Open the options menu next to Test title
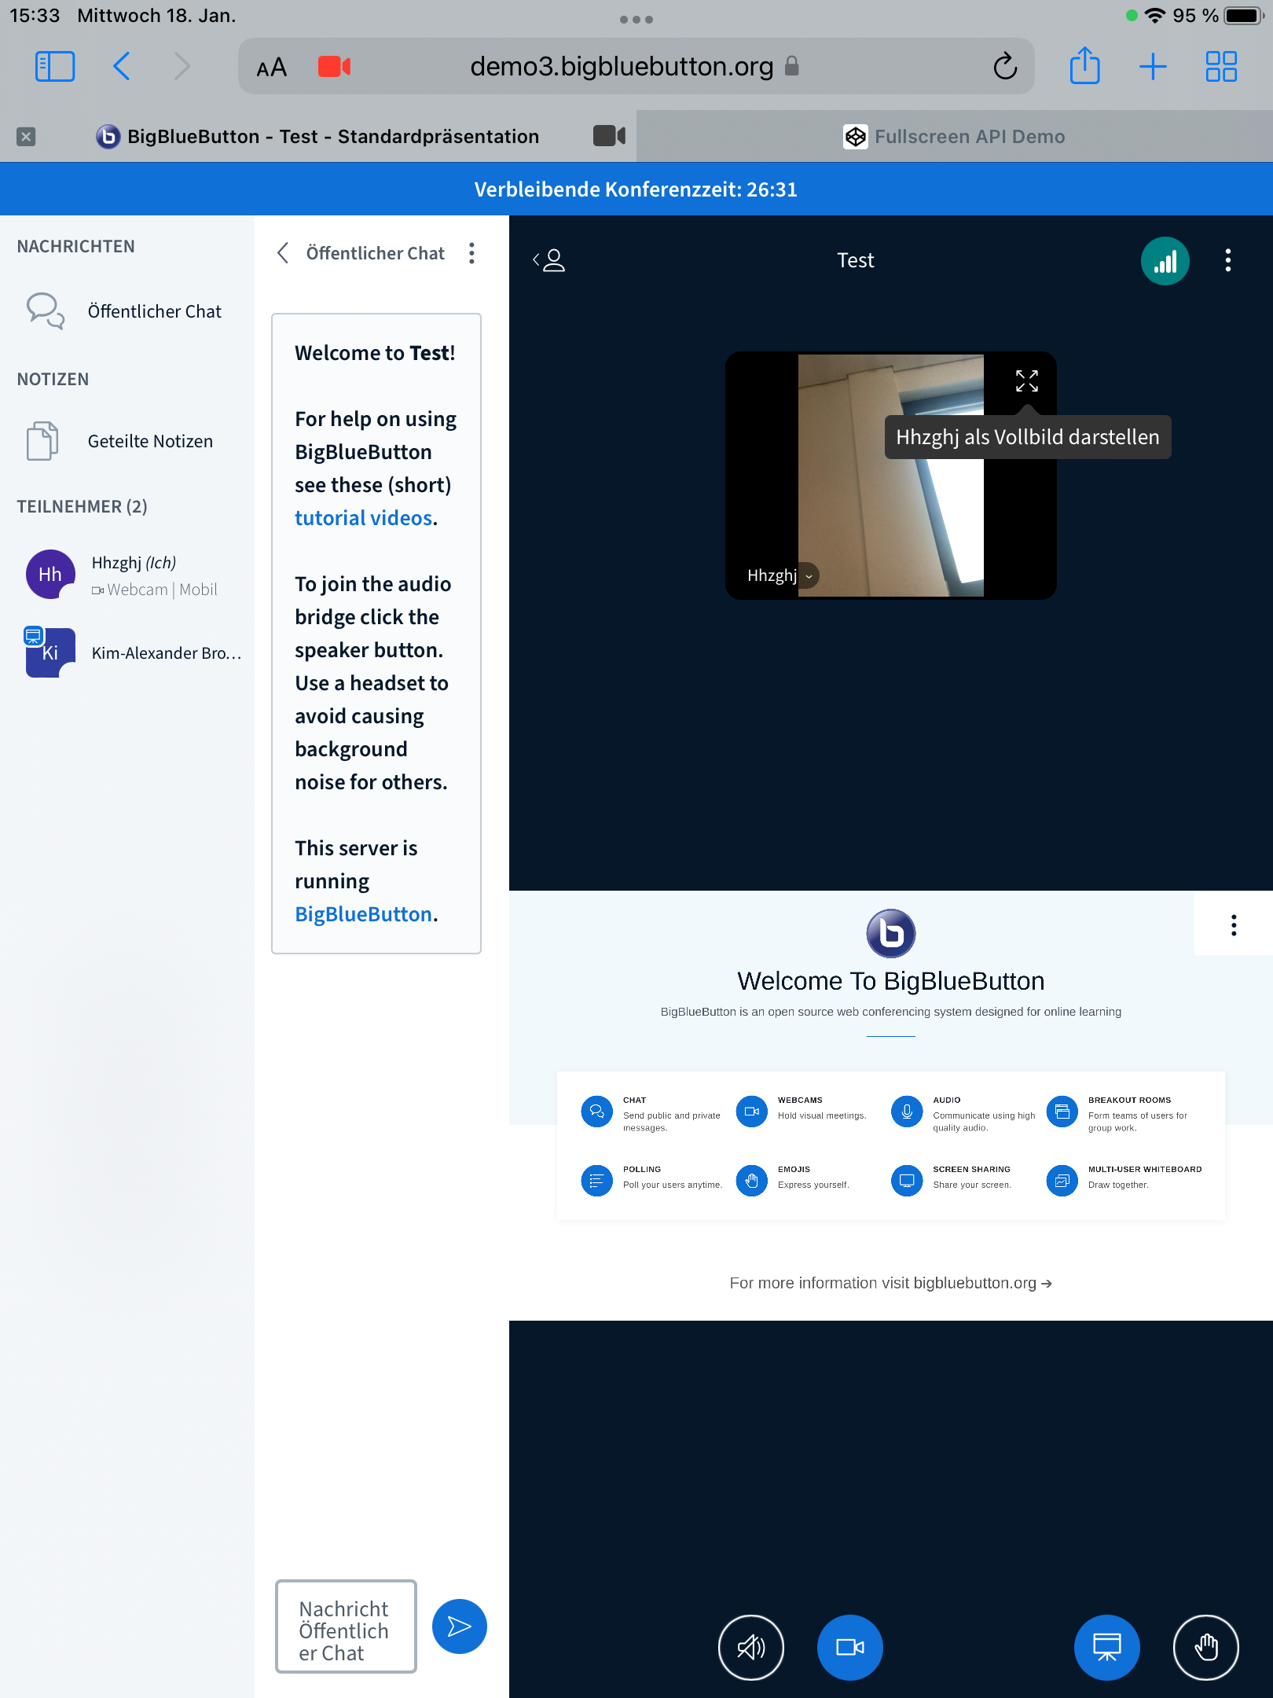Screen dimensions: 1273x1698 (x=1227, y=260)
